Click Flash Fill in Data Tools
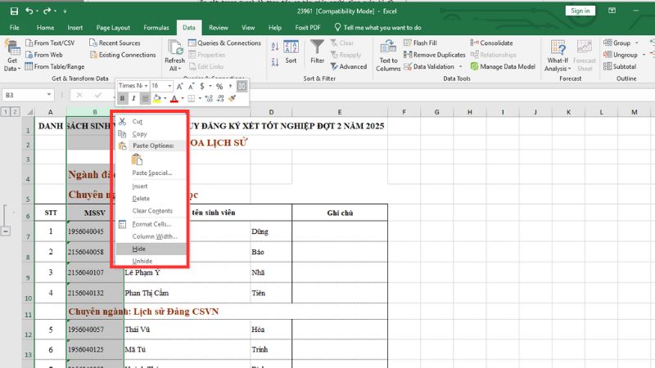The width and height of the screenshot is (655, 368). [x=423, y=43]
